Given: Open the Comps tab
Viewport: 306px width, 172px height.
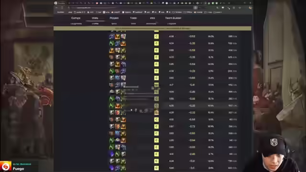Looking at the screenshot, I should pyautogui.click(x=76, y=18).
